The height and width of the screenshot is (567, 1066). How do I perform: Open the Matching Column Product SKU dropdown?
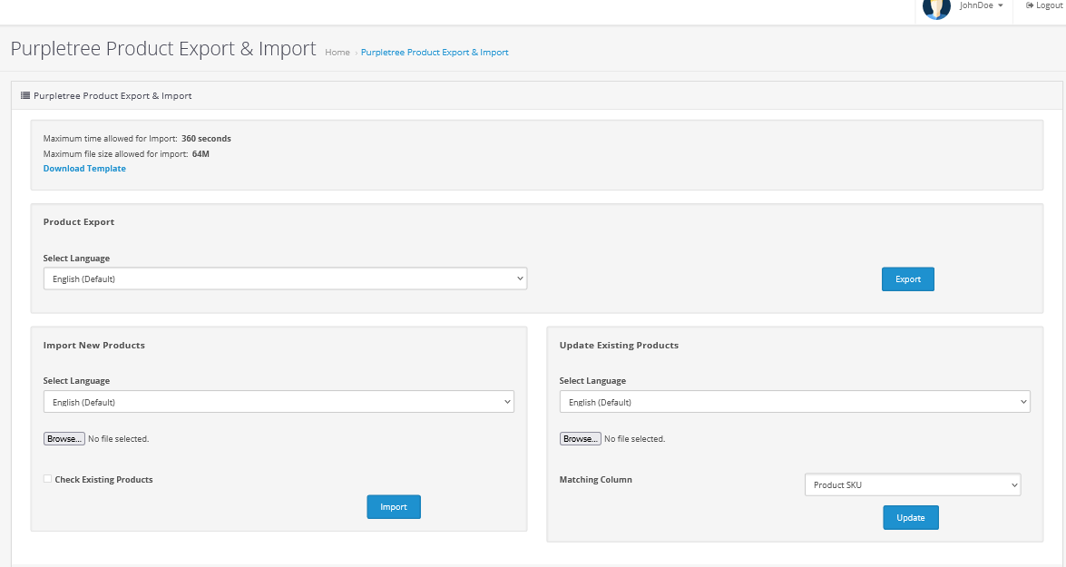(913, 484)
